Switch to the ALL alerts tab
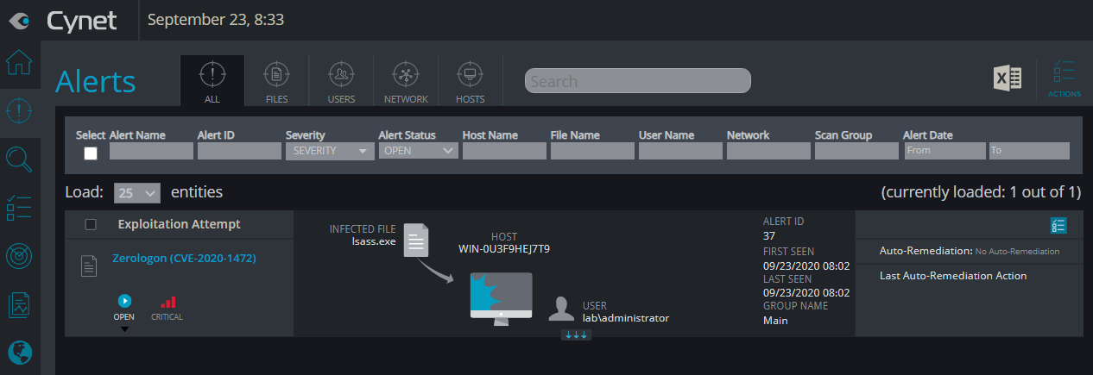The image size is (1093, 375). tap(212, 82)
